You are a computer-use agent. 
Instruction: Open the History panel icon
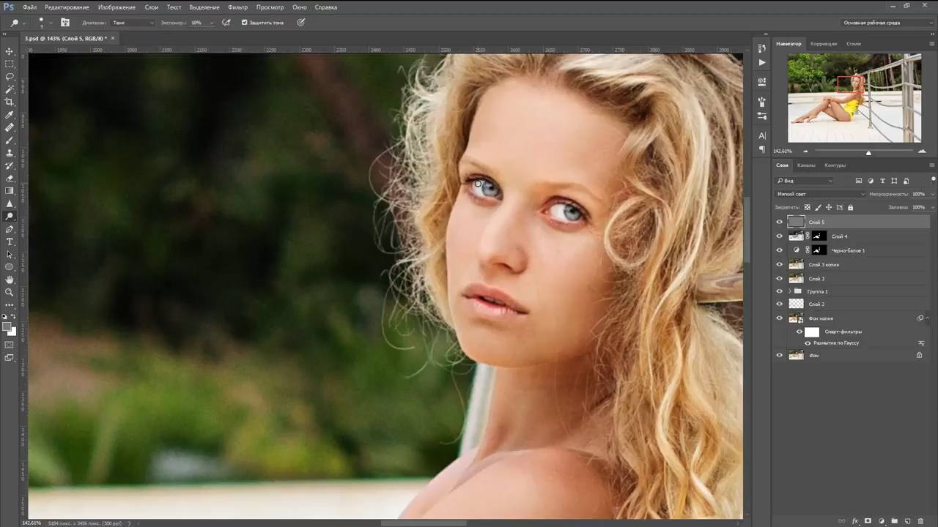tap(762, 48)
